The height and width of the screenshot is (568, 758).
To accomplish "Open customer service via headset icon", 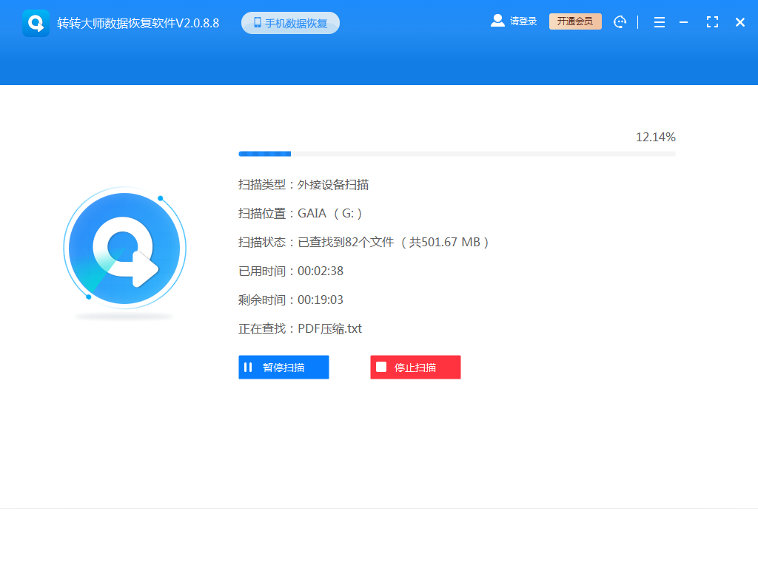I will click(x=620, y=21).
